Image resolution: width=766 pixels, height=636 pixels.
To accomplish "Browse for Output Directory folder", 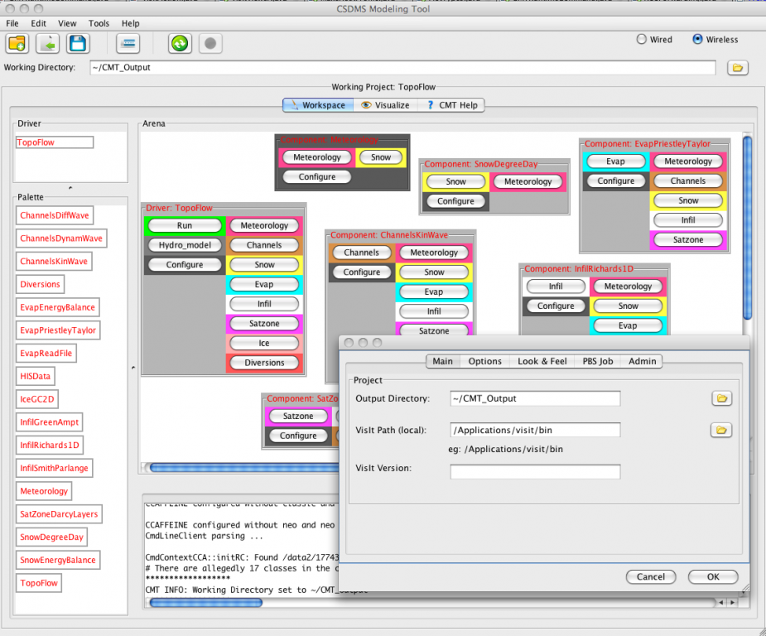I will point(721,398).
